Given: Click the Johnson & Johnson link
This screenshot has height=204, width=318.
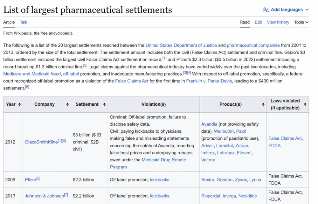Looking at the screenshot, I should point(44,196).
